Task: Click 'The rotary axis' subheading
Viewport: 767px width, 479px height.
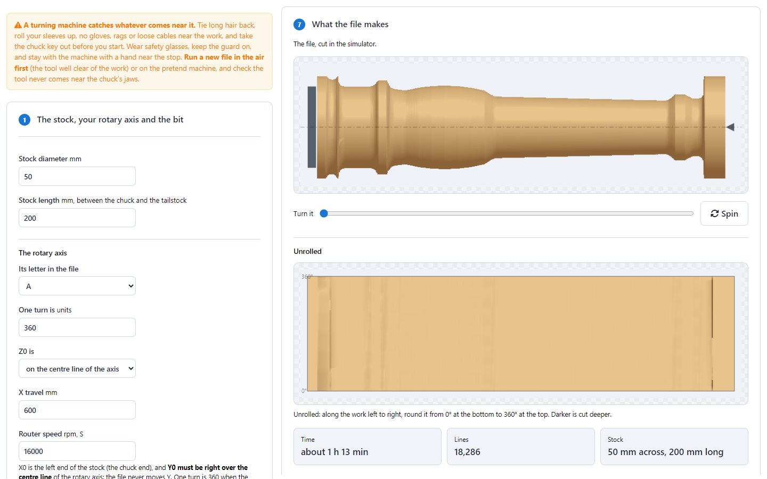Action: [x=43, y=253]
